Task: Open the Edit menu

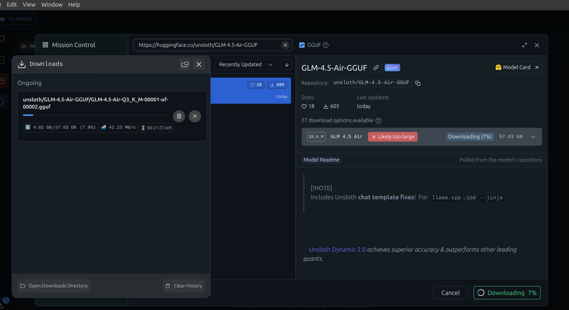Action: 12,5
